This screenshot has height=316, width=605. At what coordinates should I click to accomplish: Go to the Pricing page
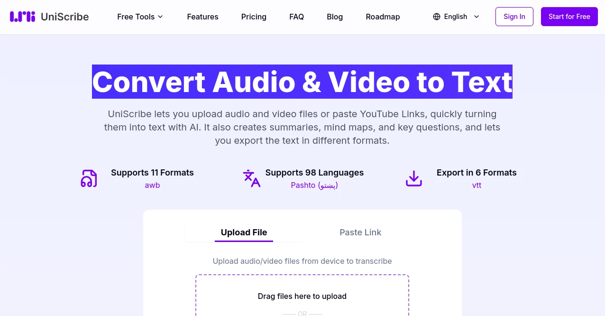point(254,17)
